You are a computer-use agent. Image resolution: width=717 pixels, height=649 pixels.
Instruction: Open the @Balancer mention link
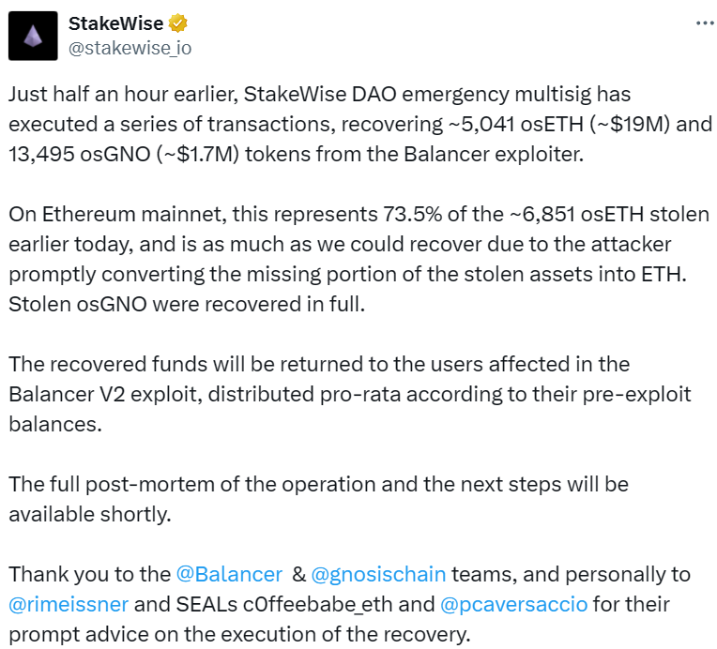point(229,574)
